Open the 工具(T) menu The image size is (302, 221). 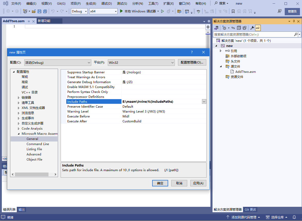pyautogui.click(x=153, y=3)
